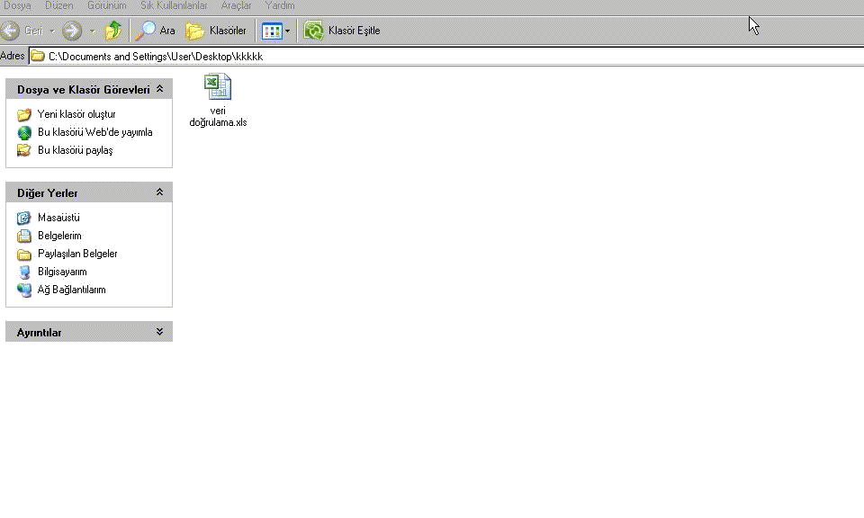The height and width of the screenshot is (518, 864).
Task: Click the Klasör Eşitle sync icon
Action: (x=313, y=31)
